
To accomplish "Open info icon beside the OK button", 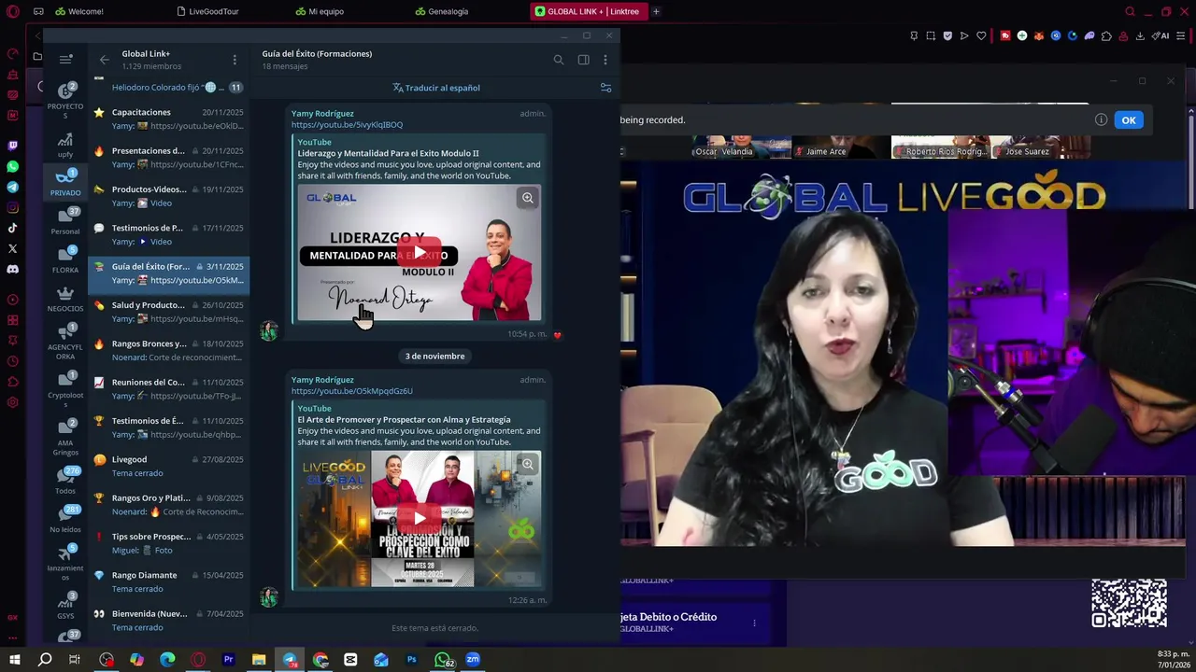I will point(1101,119).
